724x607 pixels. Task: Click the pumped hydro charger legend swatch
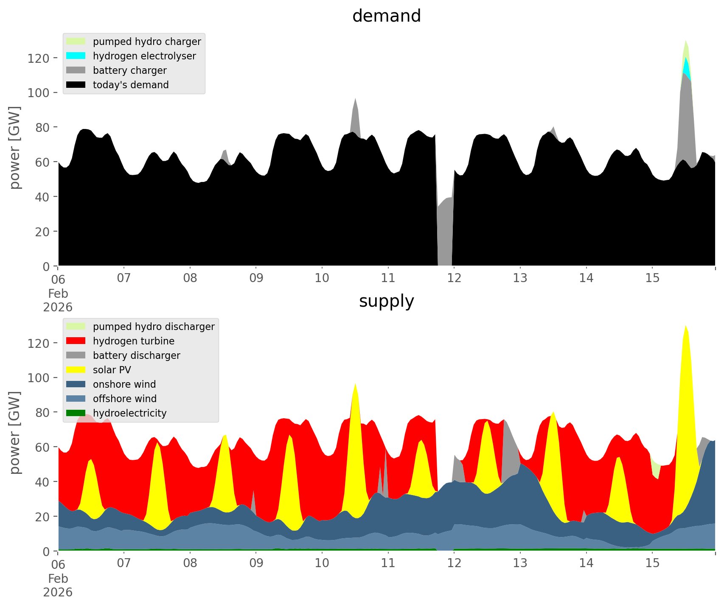pyautogui.click(x=76, y=42)
